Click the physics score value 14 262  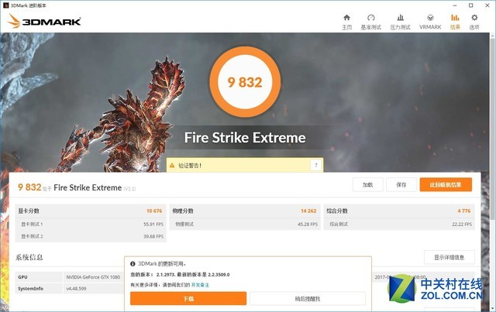coord(308,211)
